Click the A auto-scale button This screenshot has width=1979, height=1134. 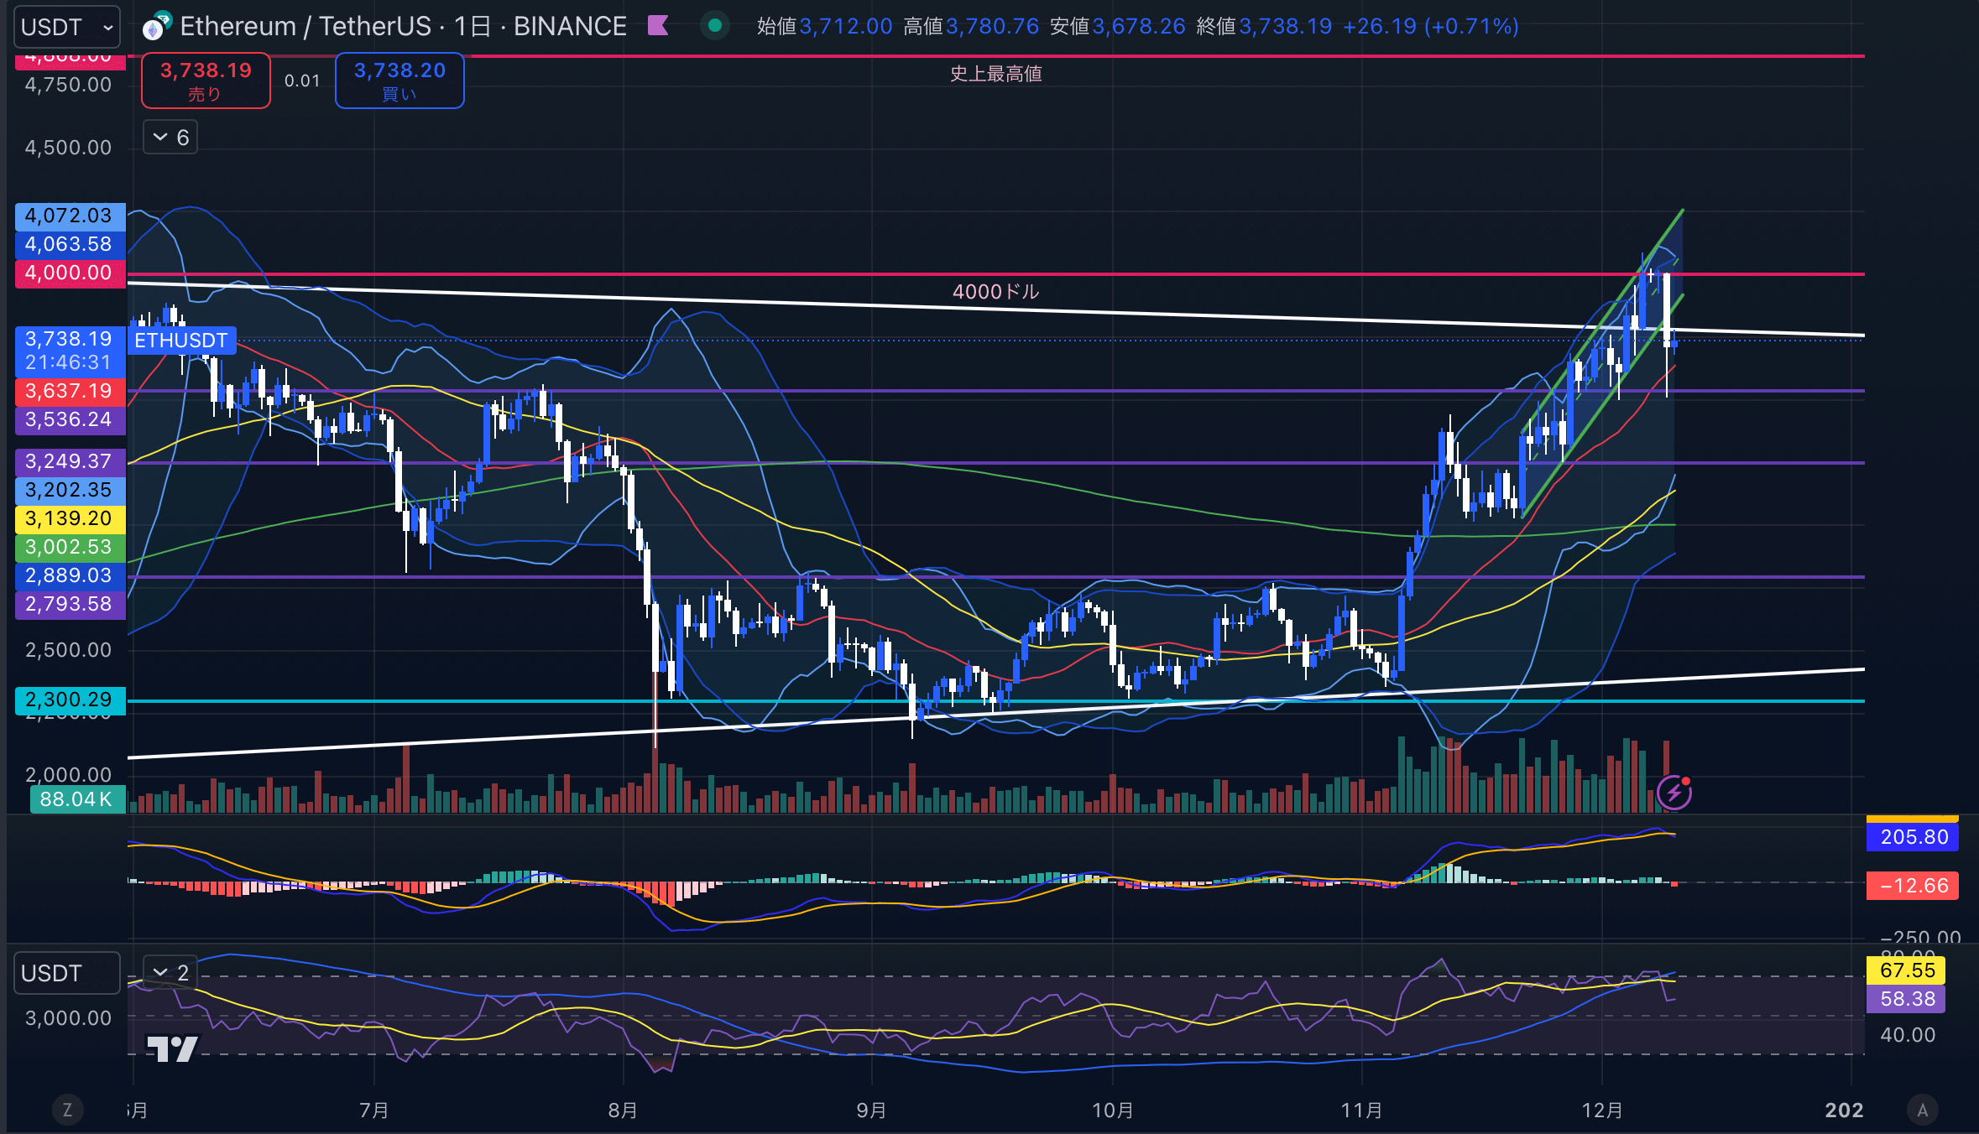pos(1922,1111)
